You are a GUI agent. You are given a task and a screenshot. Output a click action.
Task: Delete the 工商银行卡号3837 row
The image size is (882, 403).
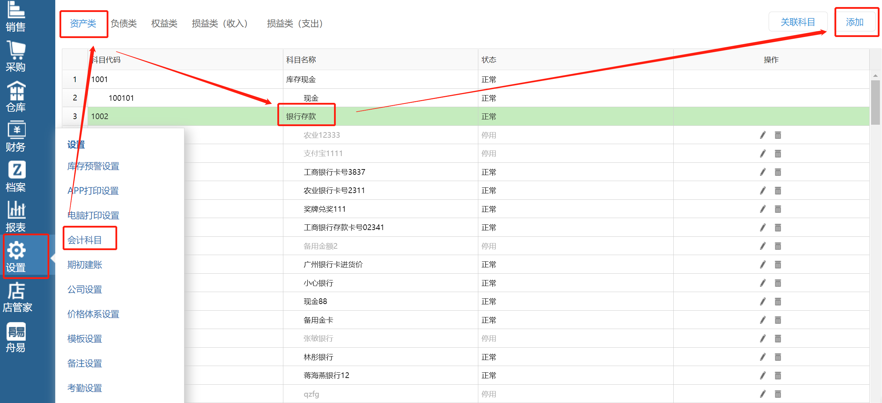(778, 172)
